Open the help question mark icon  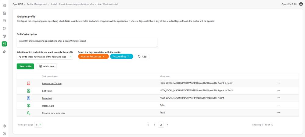click(4, 133)
